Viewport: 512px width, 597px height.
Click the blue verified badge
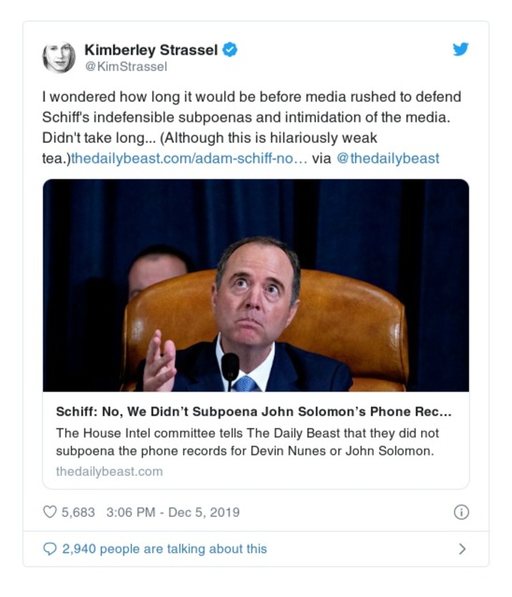coord(230,49)
